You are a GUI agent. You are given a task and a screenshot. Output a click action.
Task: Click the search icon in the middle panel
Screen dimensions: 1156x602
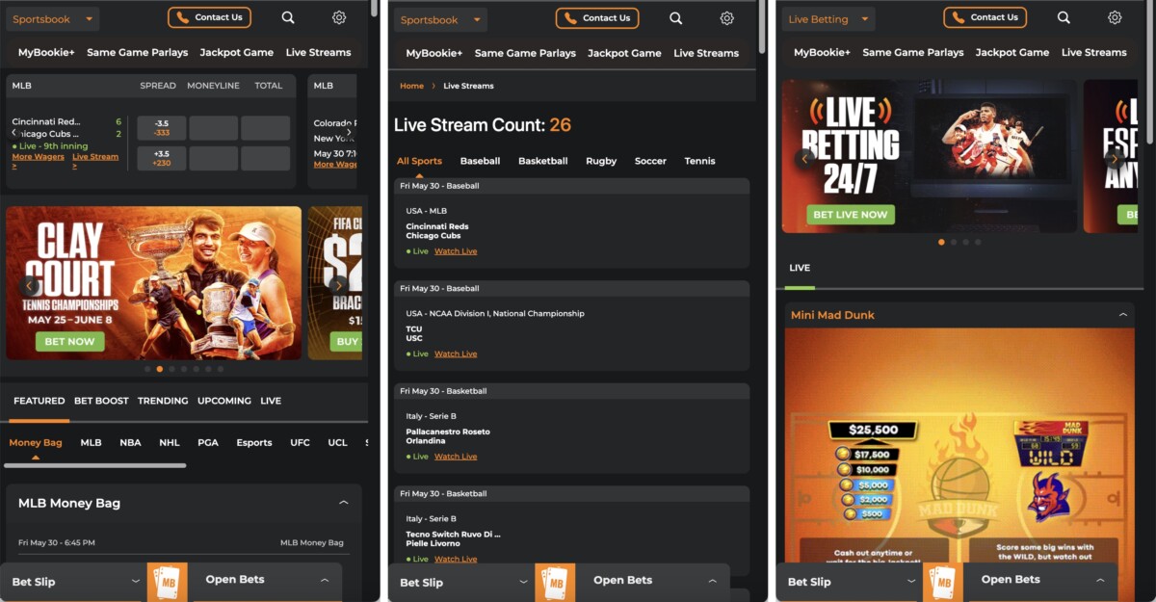point(676,18)
